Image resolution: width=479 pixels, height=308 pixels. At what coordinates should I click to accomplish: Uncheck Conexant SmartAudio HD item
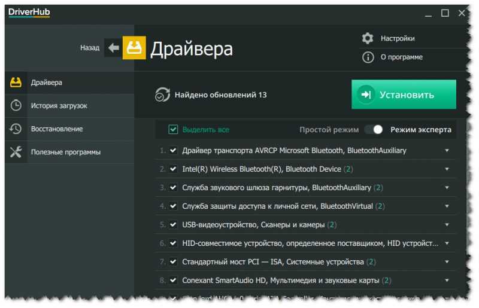(x=173, y=280)
